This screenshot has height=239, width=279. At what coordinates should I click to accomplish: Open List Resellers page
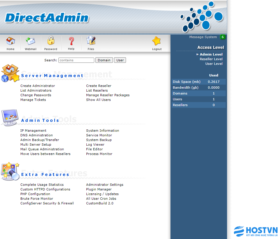click(x=97, y=90)
